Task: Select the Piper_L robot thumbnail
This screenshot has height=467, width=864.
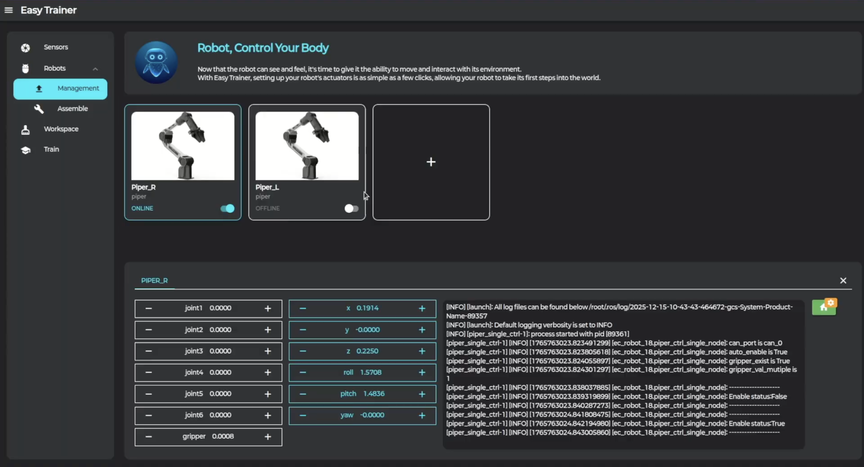Action: click(307, 146)
